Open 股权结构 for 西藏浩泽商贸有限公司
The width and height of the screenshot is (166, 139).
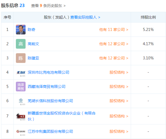tap(119, 87)
